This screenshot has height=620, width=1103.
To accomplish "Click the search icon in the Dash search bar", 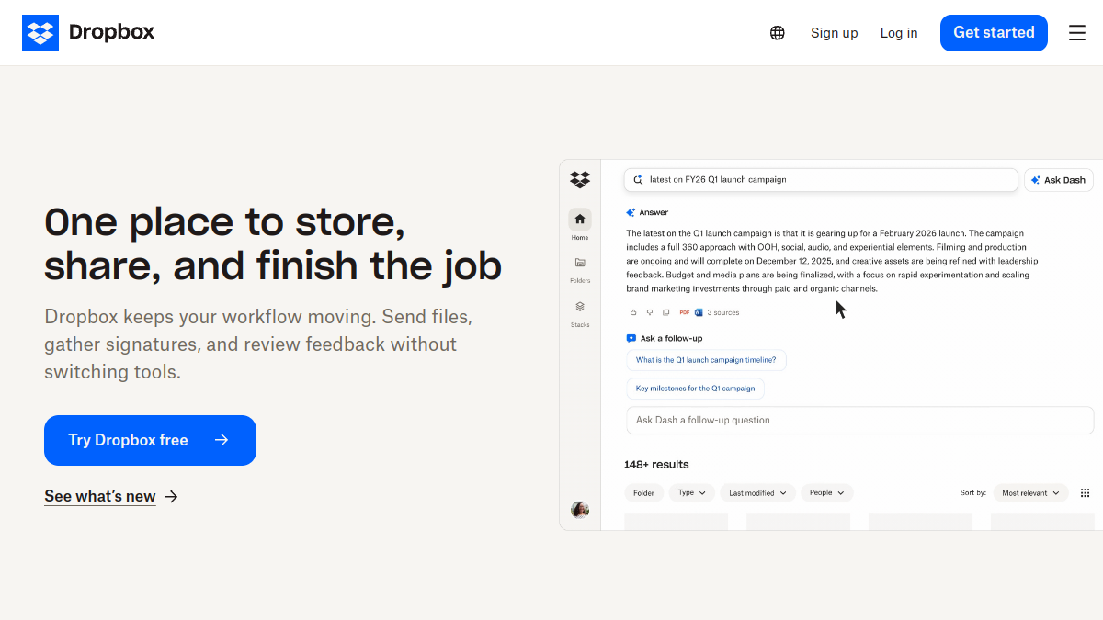I will pos(639,180).
